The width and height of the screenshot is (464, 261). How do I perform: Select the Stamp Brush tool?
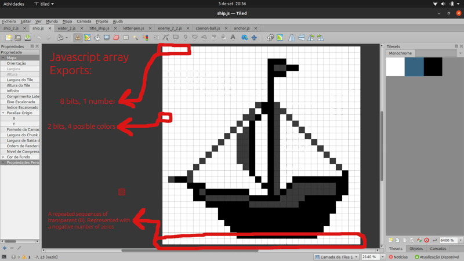pyautogui.click(x=78, y=38)
